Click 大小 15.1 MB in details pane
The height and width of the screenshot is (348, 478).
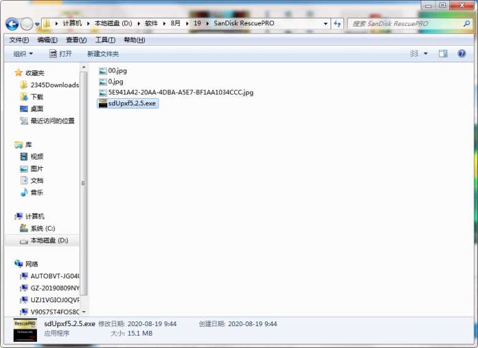131,334
